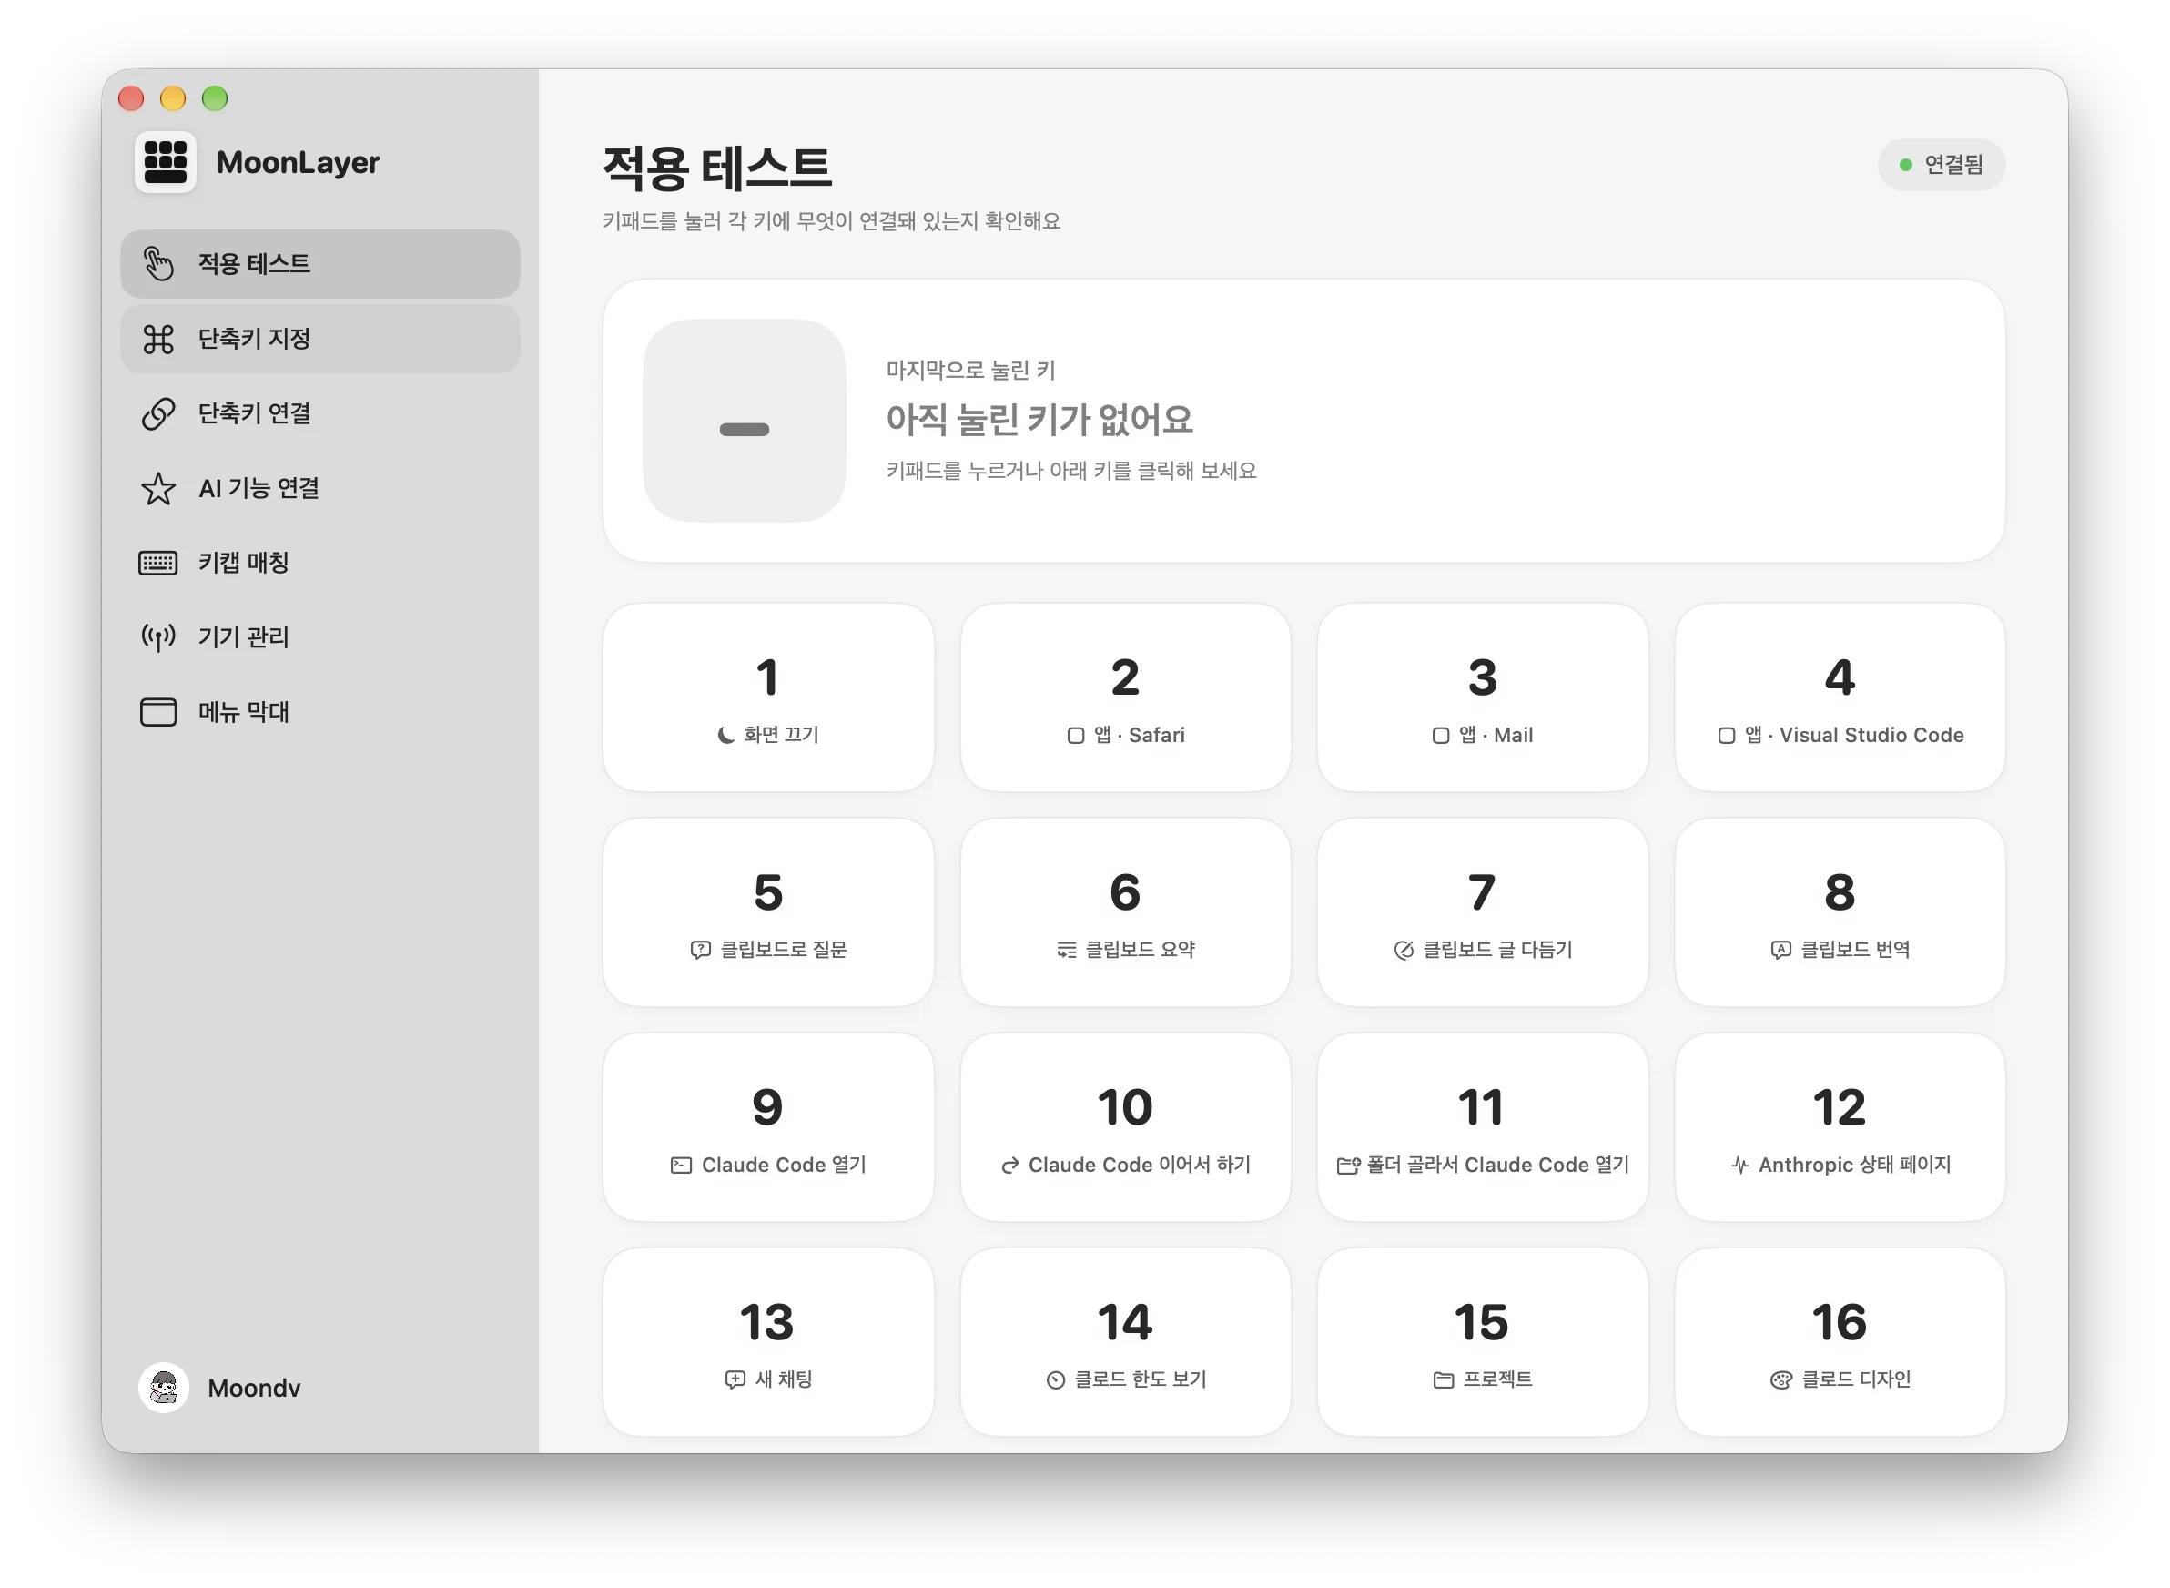The height and width of the screenshot is (1588, 2170).
Task: Click the keyboard icon beside 키캡 매칭
Action: pyautogui.click(x=158, y=563)
